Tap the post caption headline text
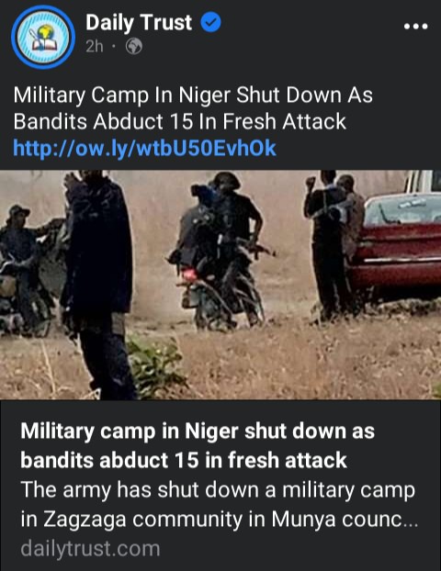The image size is (441, 571). coord(193,108)
